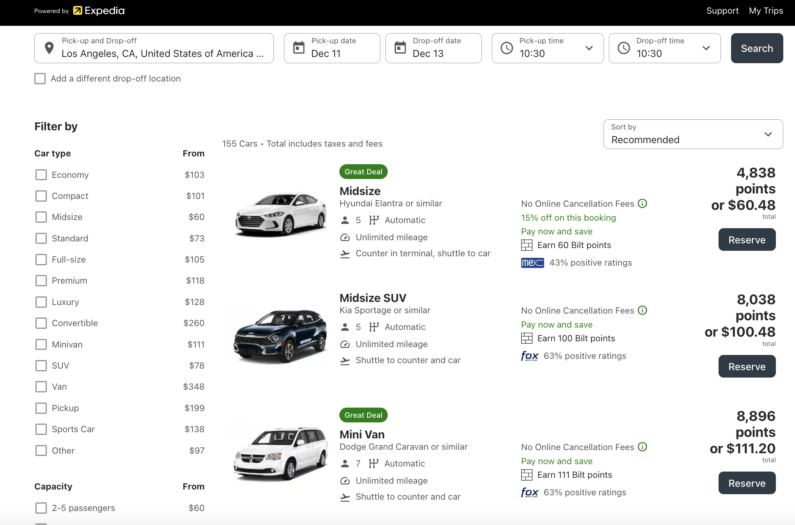Click the Great Deal badge above Midsize
Screen dimensions: 795x525
pyautogui.click(x=364, y=172)
